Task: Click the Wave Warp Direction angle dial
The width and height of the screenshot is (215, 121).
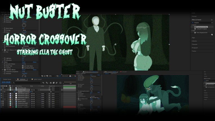Action: pos(24,25)
